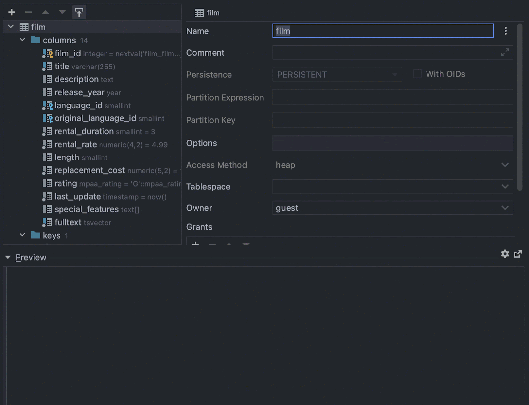Click the move down arrow icon
529x405 pixels.
(62, 12)
